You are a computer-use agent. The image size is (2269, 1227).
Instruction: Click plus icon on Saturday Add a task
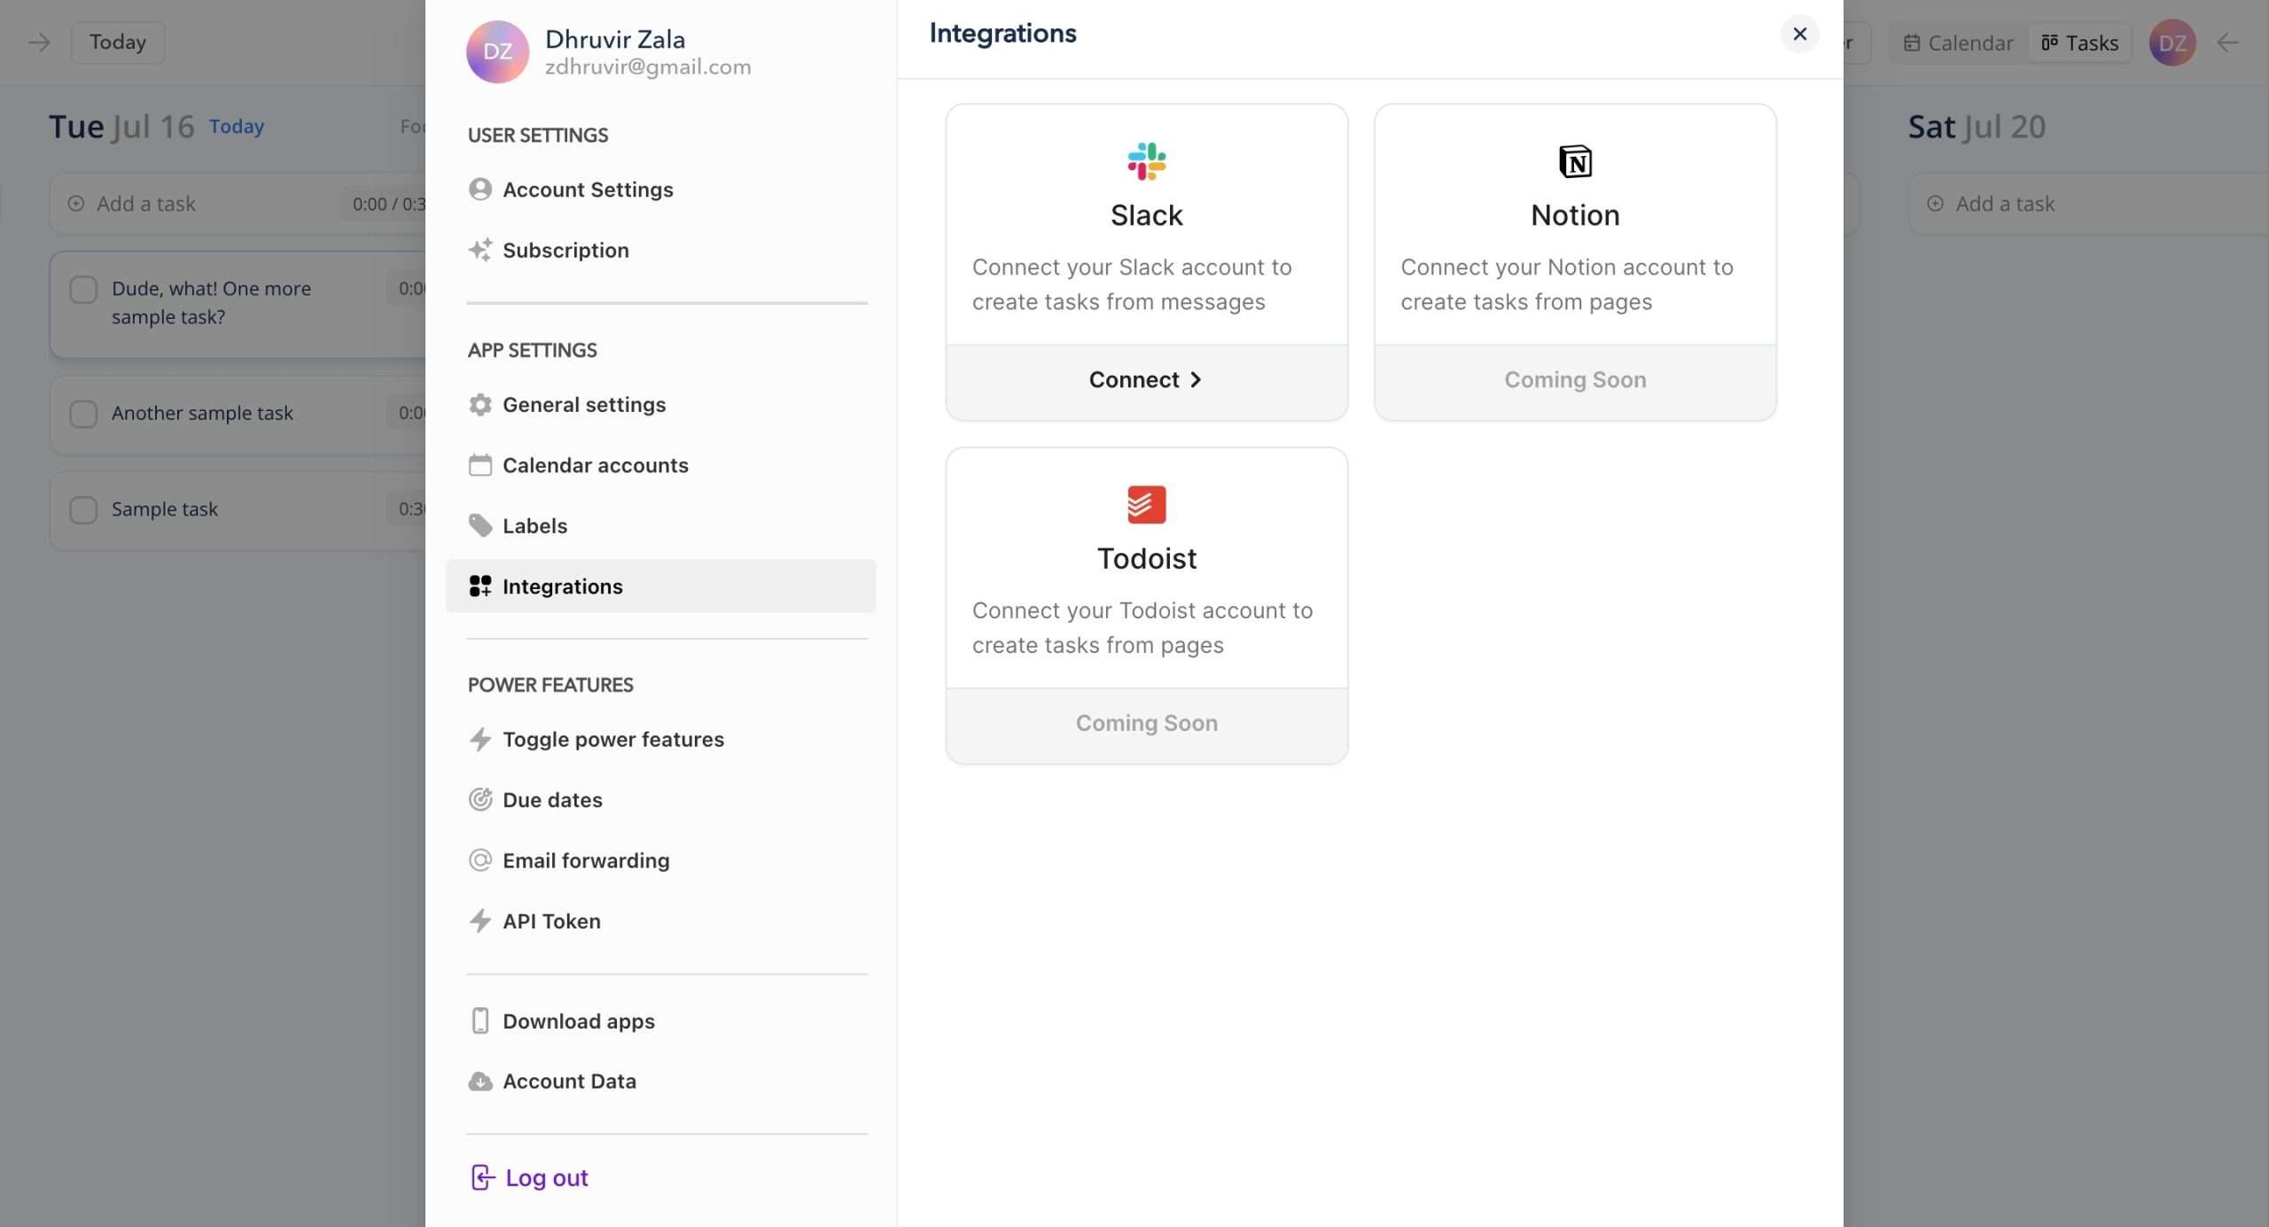(x=1936, y=204)
